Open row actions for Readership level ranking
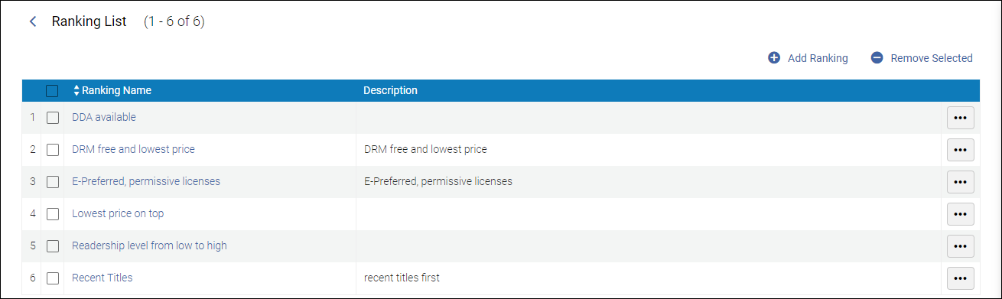1002x299 pixels. tap(961, 246)
